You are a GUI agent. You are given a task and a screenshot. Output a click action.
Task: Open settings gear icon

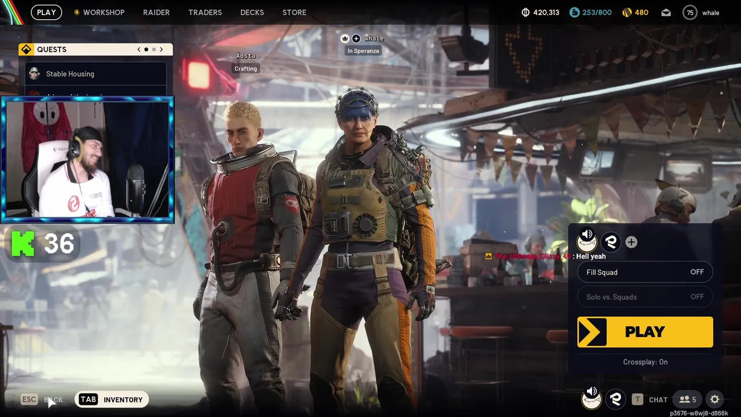715,399
